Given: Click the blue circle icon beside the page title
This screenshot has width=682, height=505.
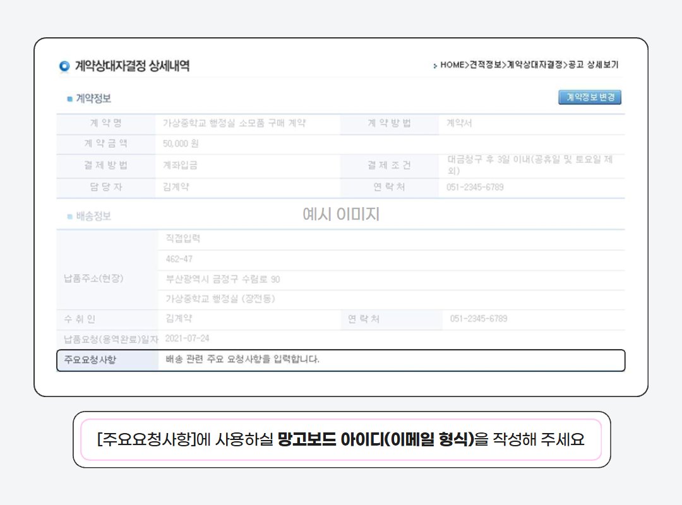Looking at the screenshot, I should point(64,66).
